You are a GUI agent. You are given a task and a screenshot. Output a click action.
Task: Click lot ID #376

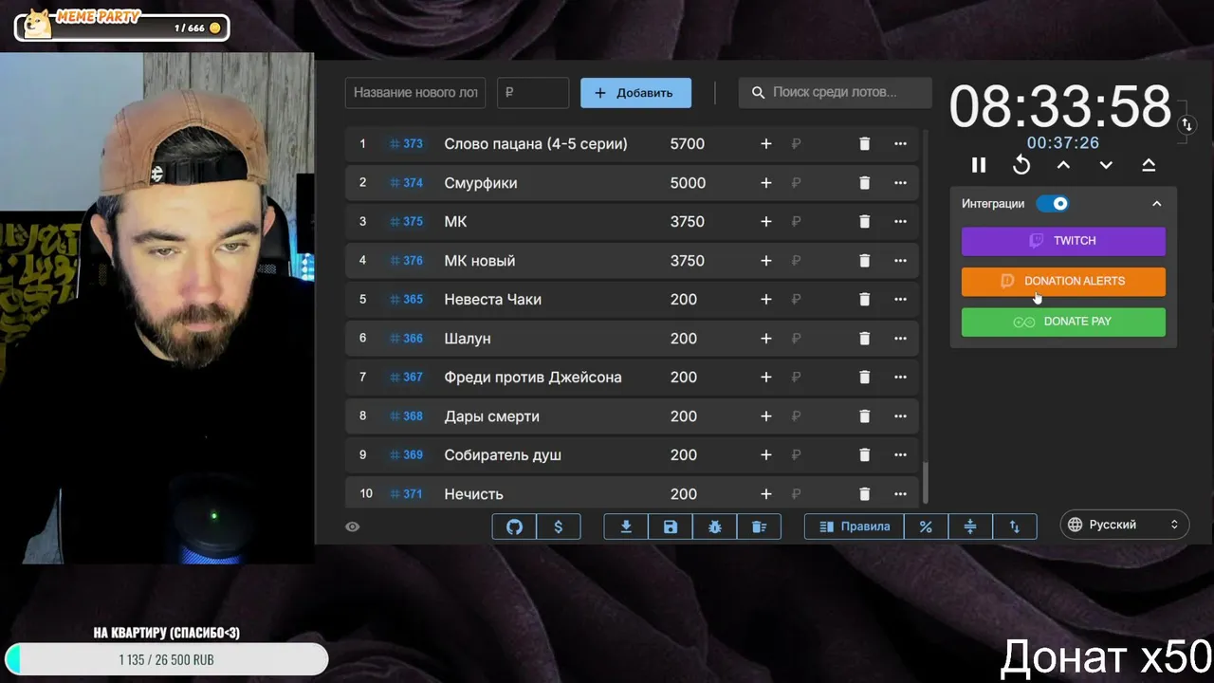(407, 261)
